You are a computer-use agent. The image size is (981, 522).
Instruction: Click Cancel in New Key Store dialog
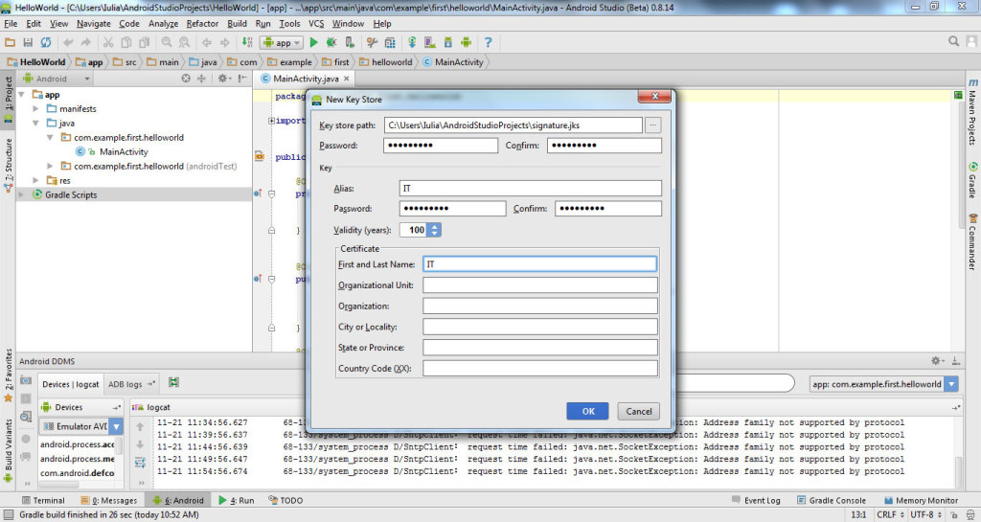(x=639, y=411)
